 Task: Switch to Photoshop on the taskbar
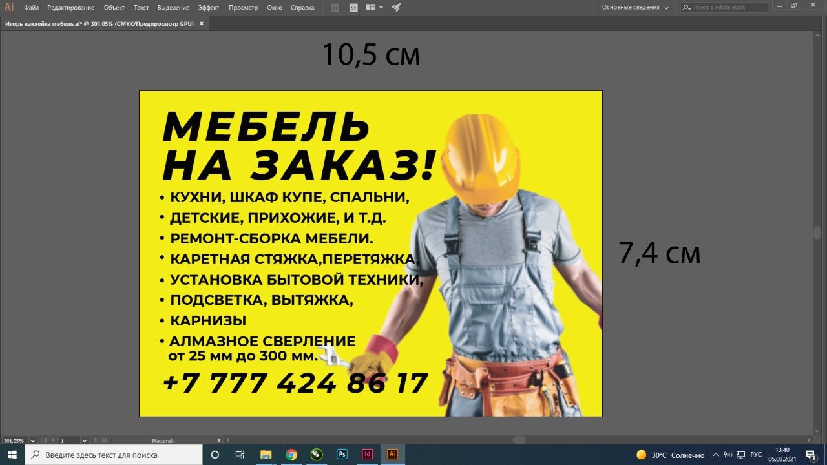[342, 455]
